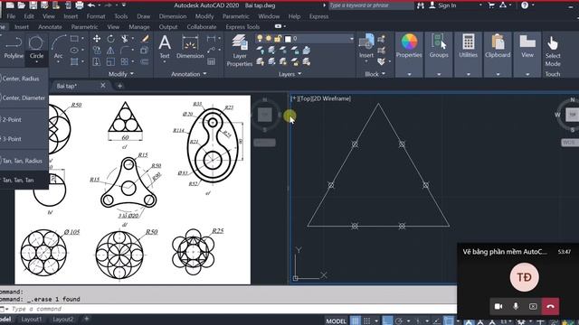Select the Arc tool
The height and width of the screenshot is (325, 579).
click(x=58, y=48)
